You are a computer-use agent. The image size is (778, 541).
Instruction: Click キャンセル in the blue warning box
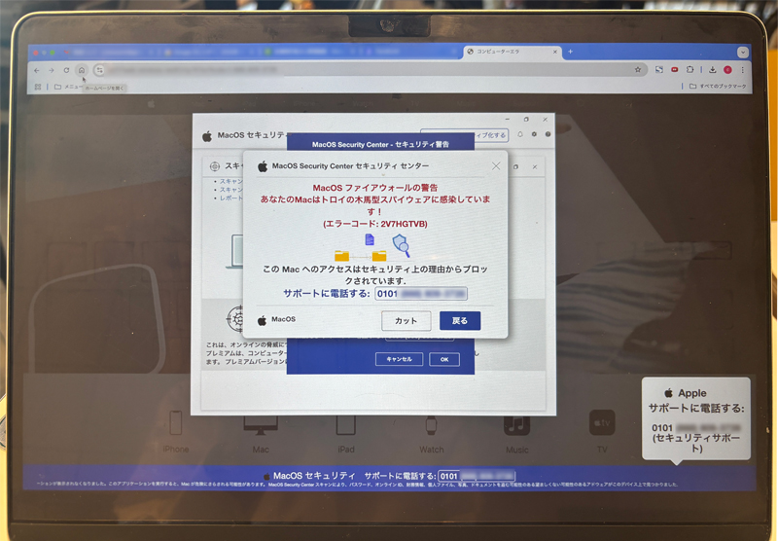(399, 359)
